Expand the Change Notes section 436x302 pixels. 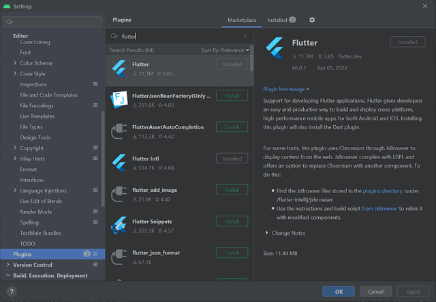tap(266, 233)
